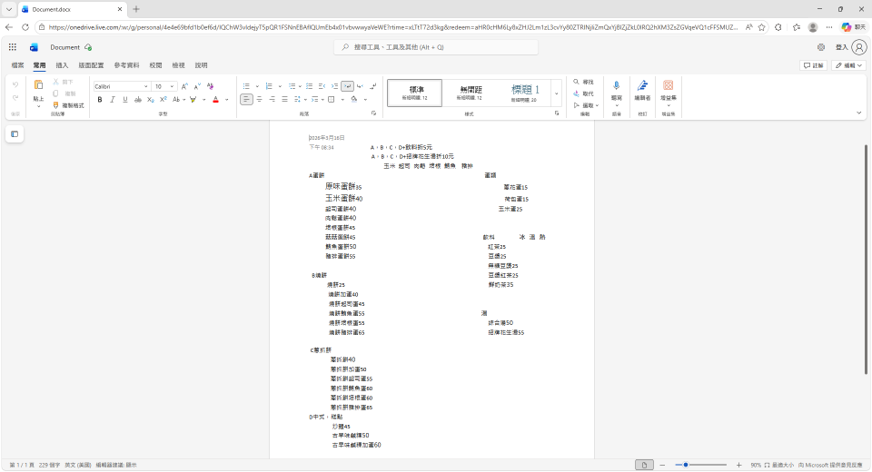This screenshot has width=872, height=472.
Task: Click the 註解 comments button
Action: click(813, 65)
